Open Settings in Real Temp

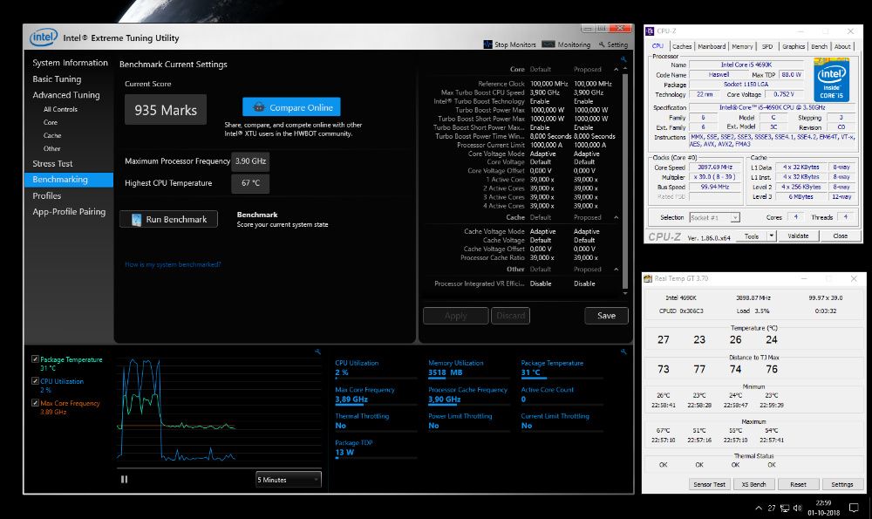tap(842, 484)
